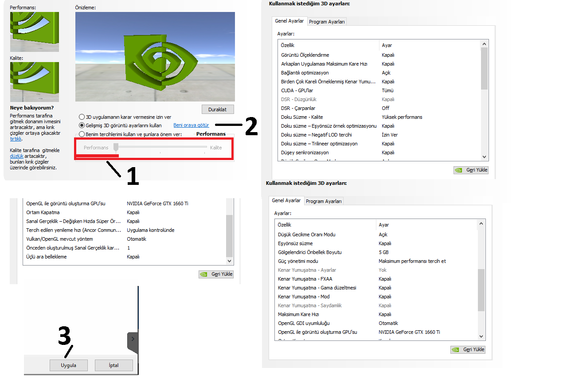This screenshot has width=567, height=391.
Task: Select the "Gölgelendirici Önbellek Boyutu" row
Action: pos(376,252)
